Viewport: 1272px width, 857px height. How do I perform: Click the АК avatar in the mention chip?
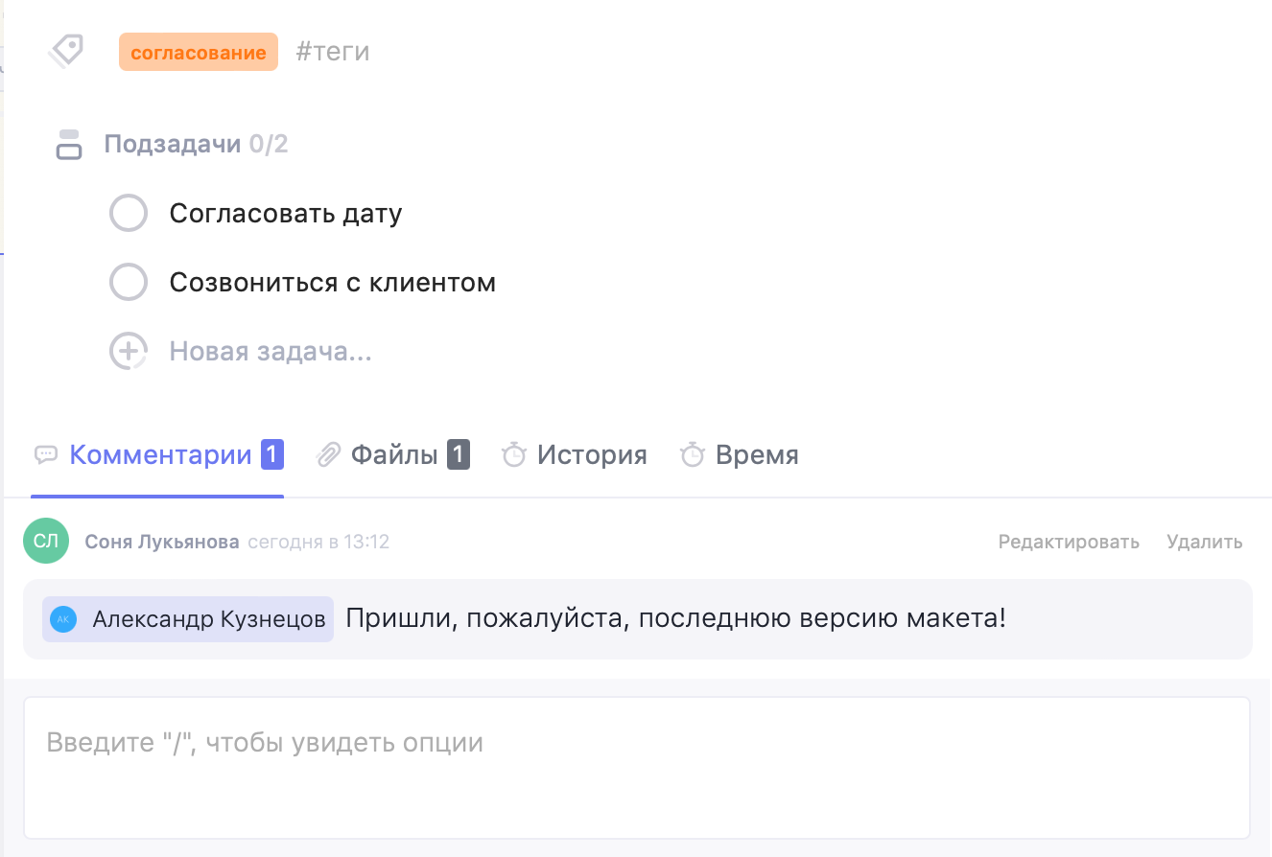[63, 618]
